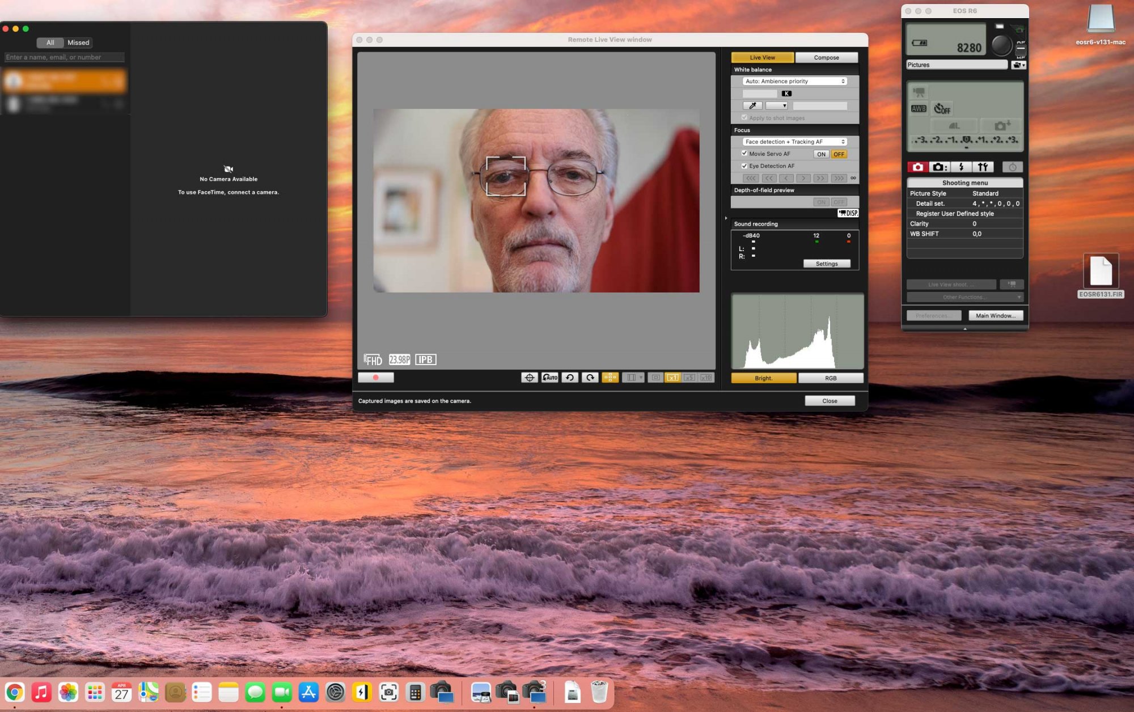
Task: Open sound recording Settings
Action: (826, 264)
